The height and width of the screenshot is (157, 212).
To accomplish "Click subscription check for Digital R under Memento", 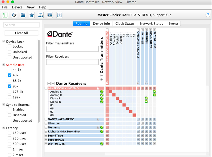I will pos(146,101).
